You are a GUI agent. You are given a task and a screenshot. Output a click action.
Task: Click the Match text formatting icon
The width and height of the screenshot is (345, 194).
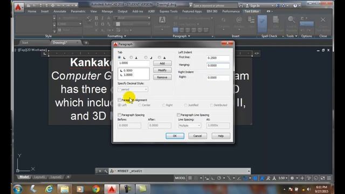tap(89, 19)
